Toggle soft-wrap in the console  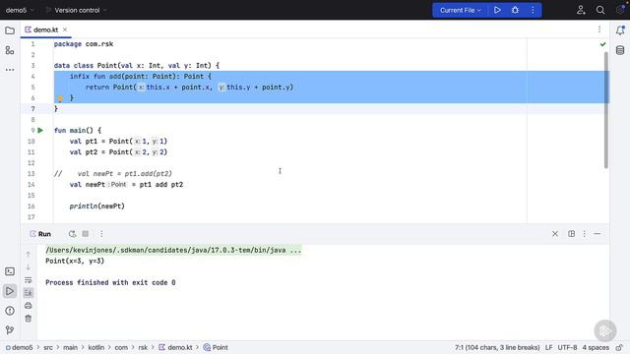29,279
